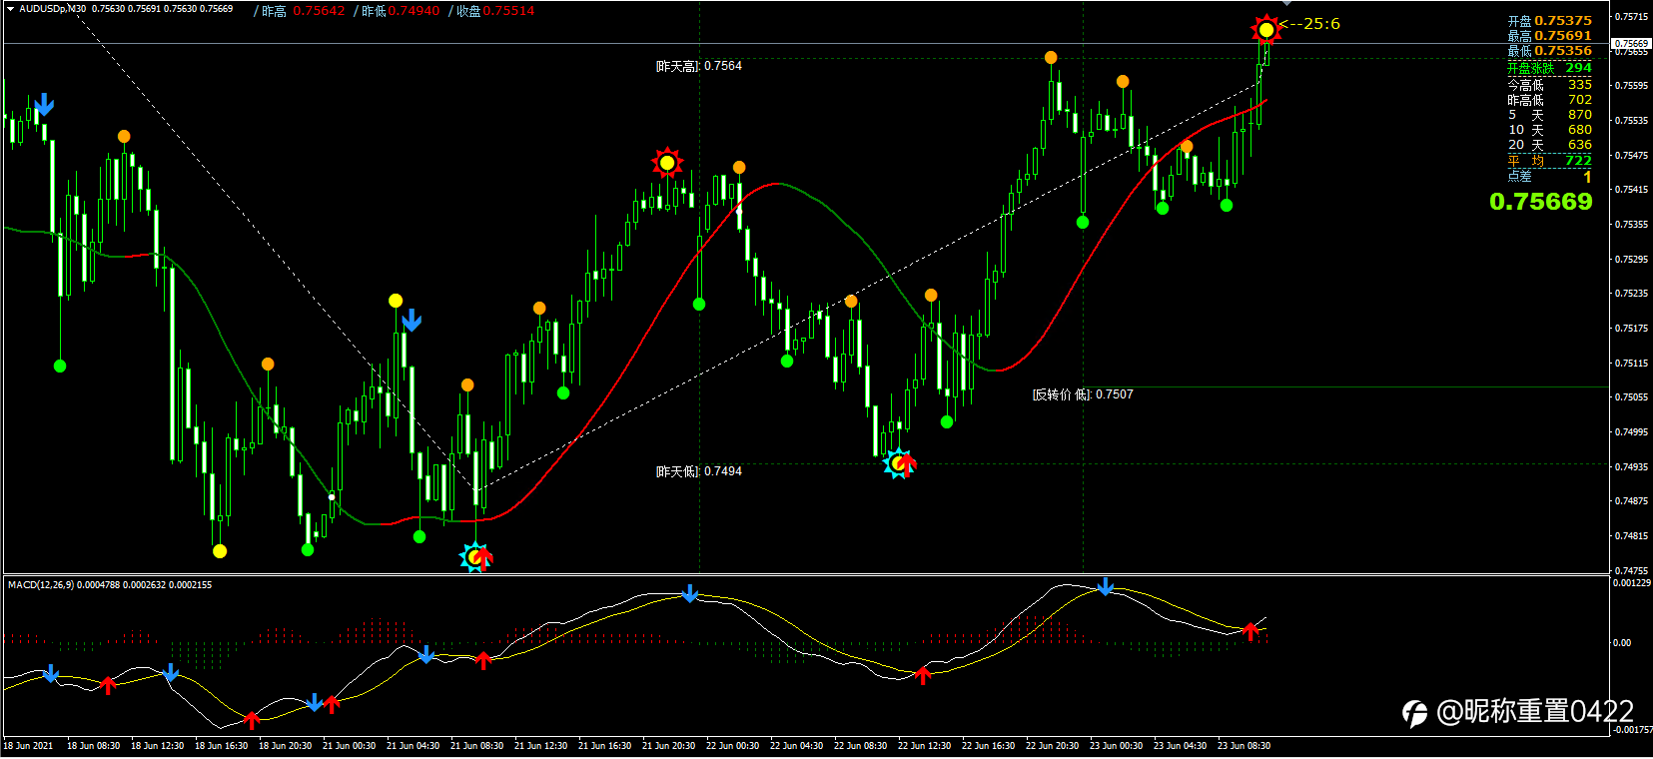Screen dimensions: 1653x759
Task: Select the 昨天高: 0.7564 line label
Action: (x=699, y=66)
